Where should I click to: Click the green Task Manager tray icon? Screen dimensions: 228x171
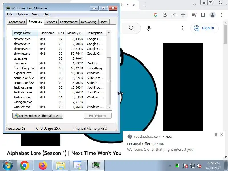[177, 166]
